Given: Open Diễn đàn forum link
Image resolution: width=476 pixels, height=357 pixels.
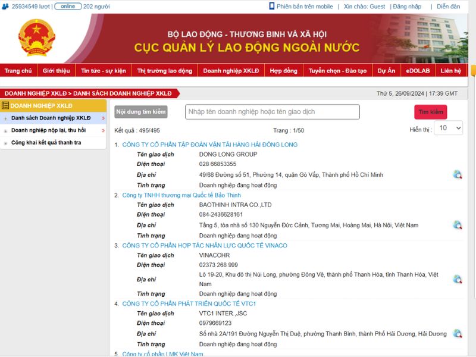Looking at the screenshot, I should tap(449, 7).
